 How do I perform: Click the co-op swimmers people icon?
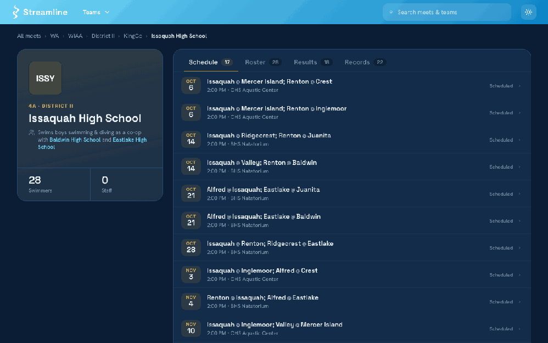click(32, 132)
